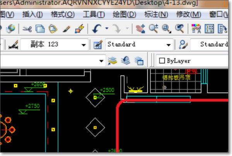Click the Copy icon
Screen dimensions: 232x156
pyautogui.click(x=40, y=29)
